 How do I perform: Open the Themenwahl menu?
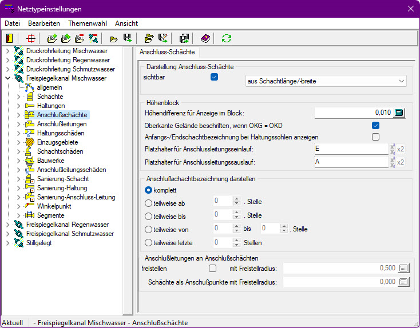pos(87,23)
